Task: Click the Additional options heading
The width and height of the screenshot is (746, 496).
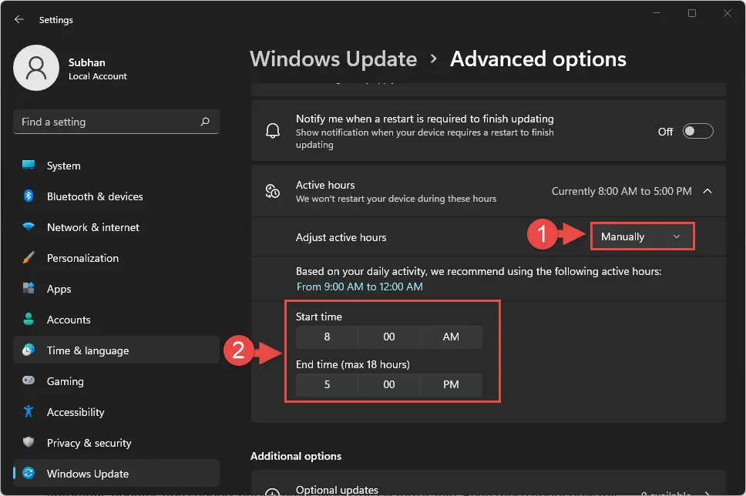Action: tap(296, 456)
